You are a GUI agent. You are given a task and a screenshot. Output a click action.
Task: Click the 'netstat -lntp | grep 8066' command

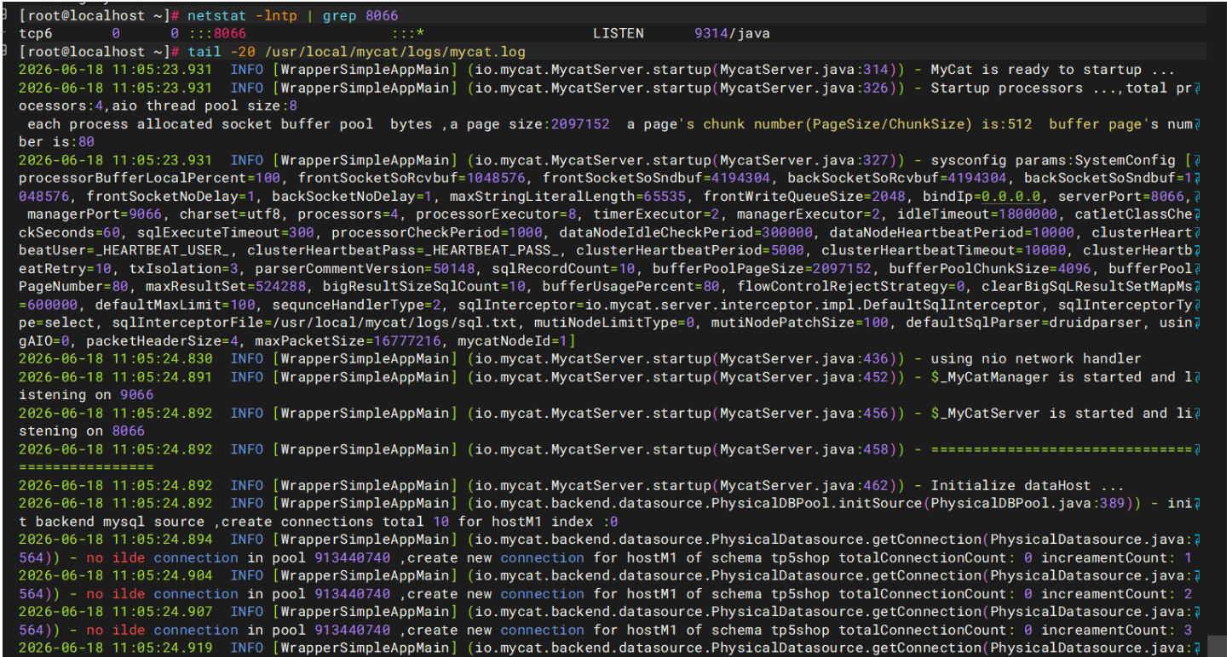292,15
